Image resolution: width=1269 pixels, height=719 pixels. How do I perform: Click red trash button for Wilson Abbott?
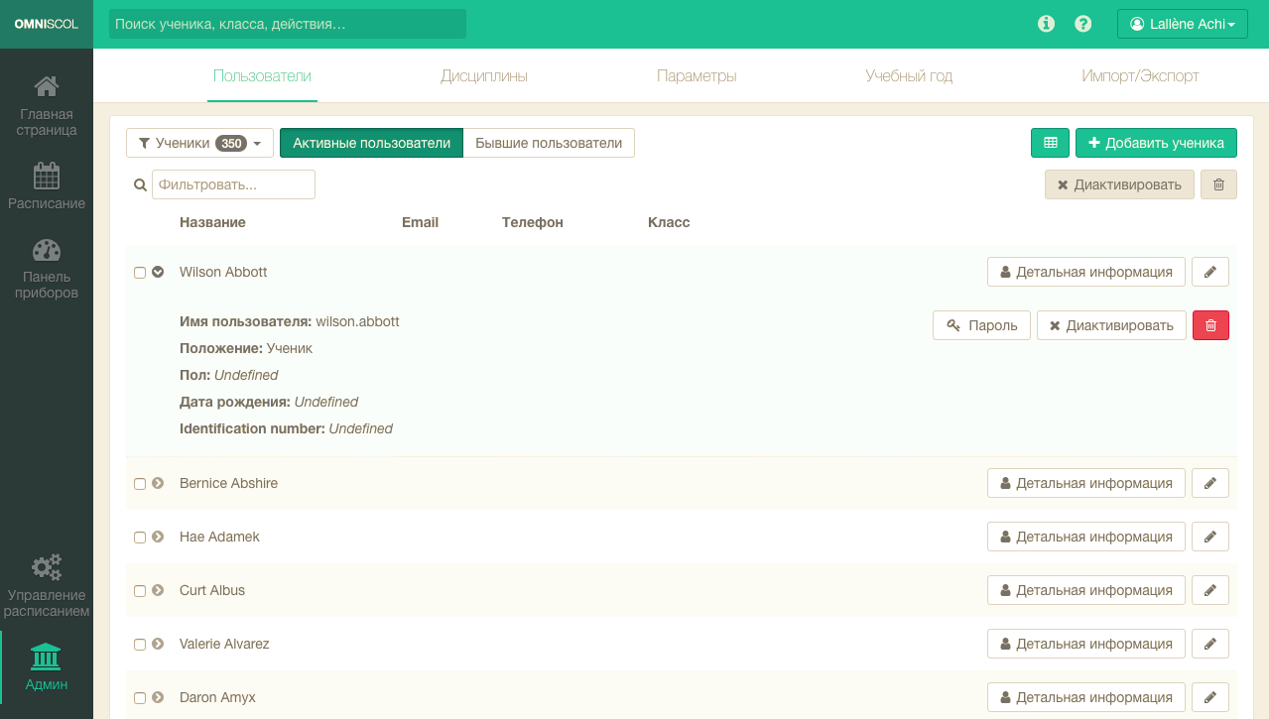tap(1210, 325)
